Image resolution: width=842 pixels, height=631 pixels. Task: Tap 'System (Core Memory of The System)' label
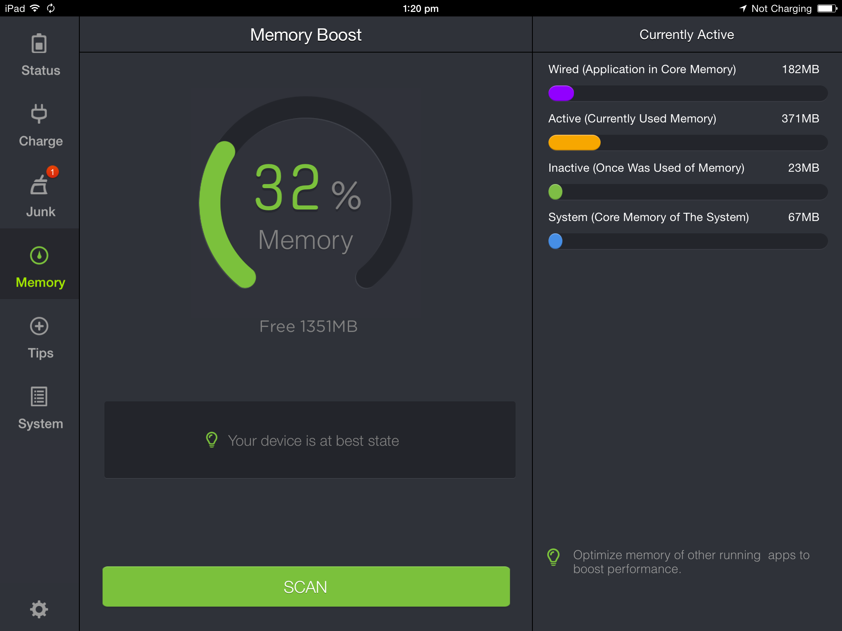[x=649, y=217]
